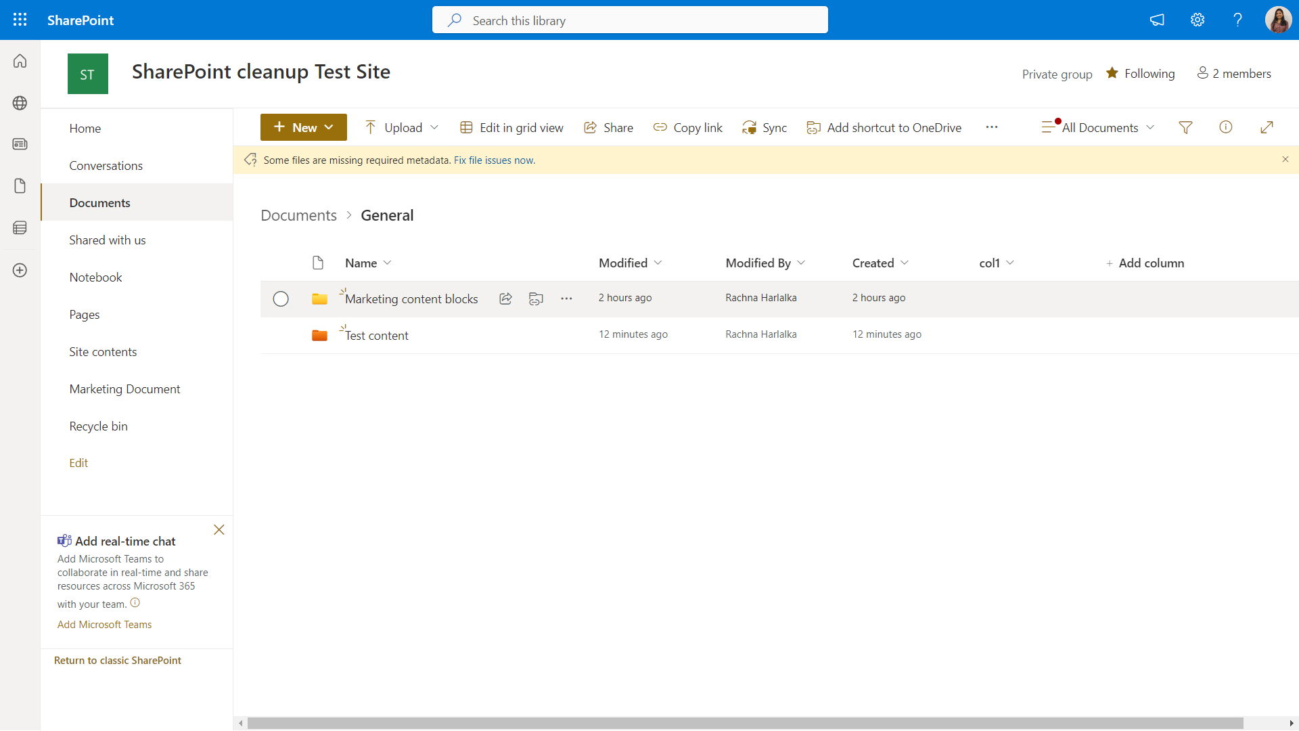This screenshot has width=1299, height=731.
Task: Open the Settings gear icon
Action: point(1198,20)
